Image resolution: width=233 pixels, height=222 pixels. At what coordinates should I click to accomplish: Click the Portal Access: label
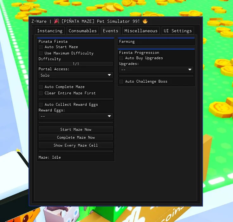(54, 69)
